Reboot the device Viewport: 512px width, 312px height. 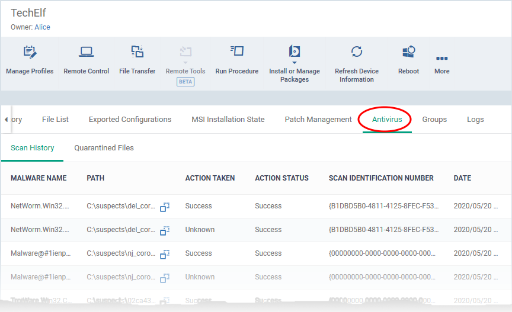click(408, 60)
